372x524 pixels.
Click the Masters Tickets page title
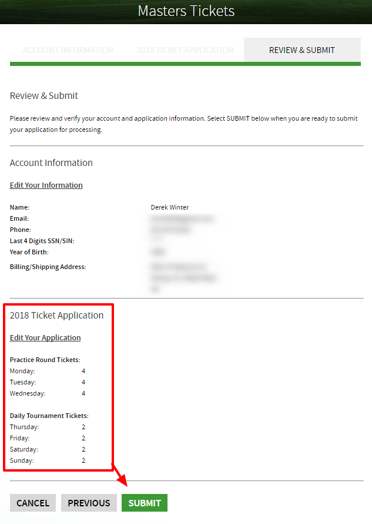[186, 11]
